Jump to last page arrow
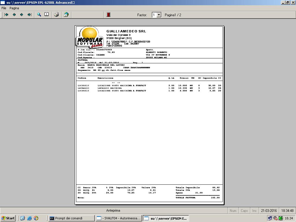296x222 pixels. point(29,15)
